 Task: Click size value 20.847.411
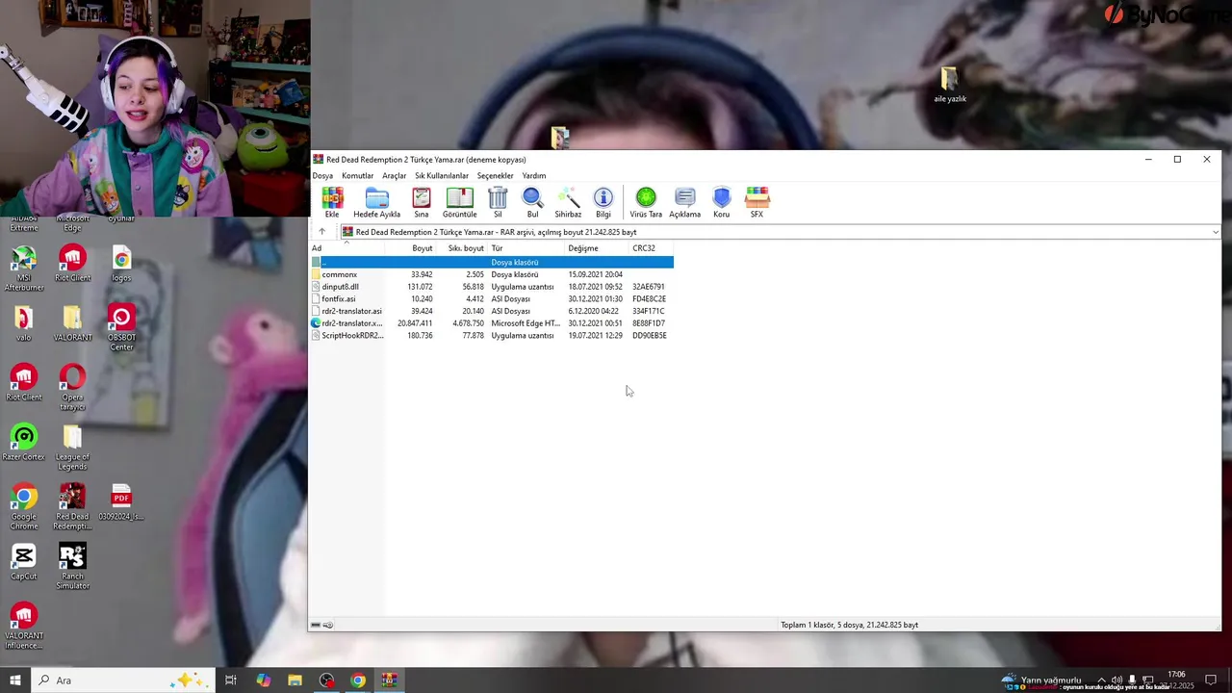click(415, 323)
